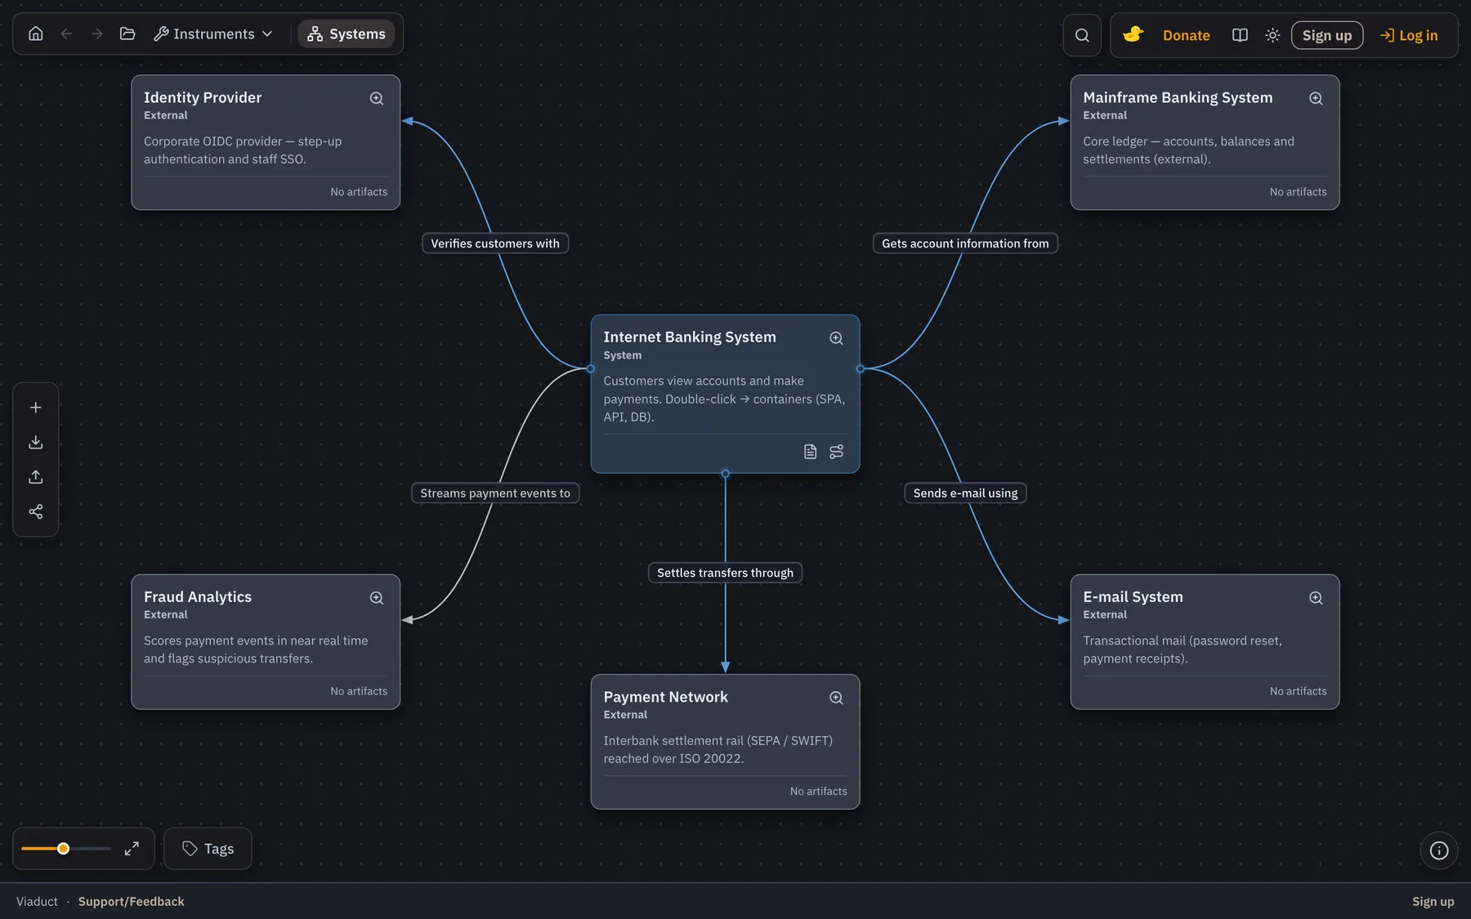Click the zoom level slider handle
This screenshot has width=1471, height=919.
63,849
